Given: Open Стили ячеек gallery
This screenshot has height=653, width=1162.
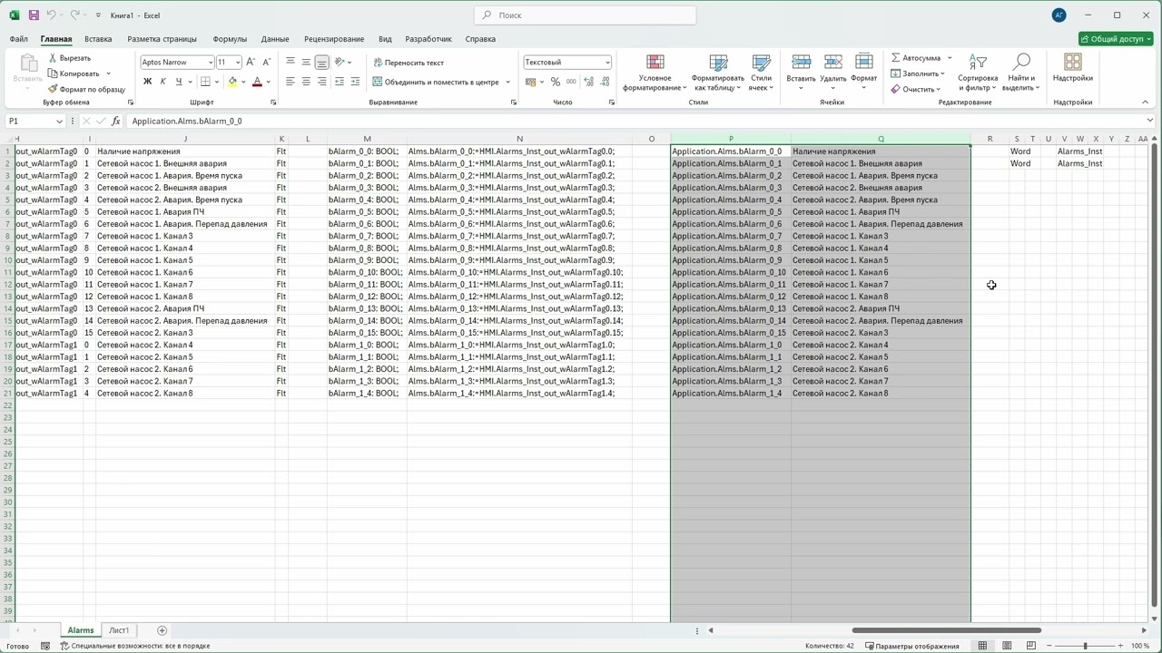Looking at the screenshot, I should point(761,73).
